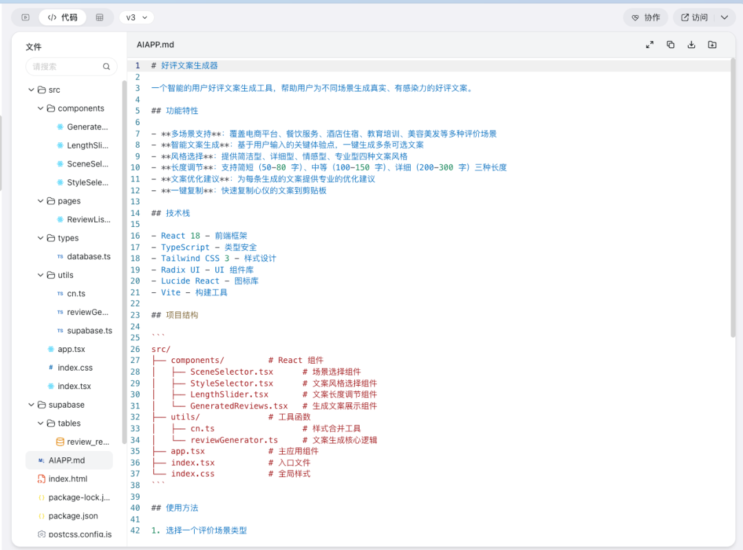
Task: Select package.json in the file list
Action: coord(73,516)
